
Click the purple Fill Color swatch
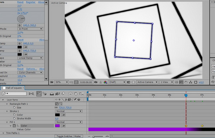click(57, 126)
